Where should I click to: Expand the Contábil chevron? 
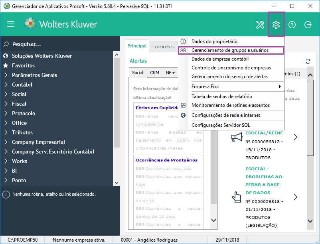[x=6, y=85]
